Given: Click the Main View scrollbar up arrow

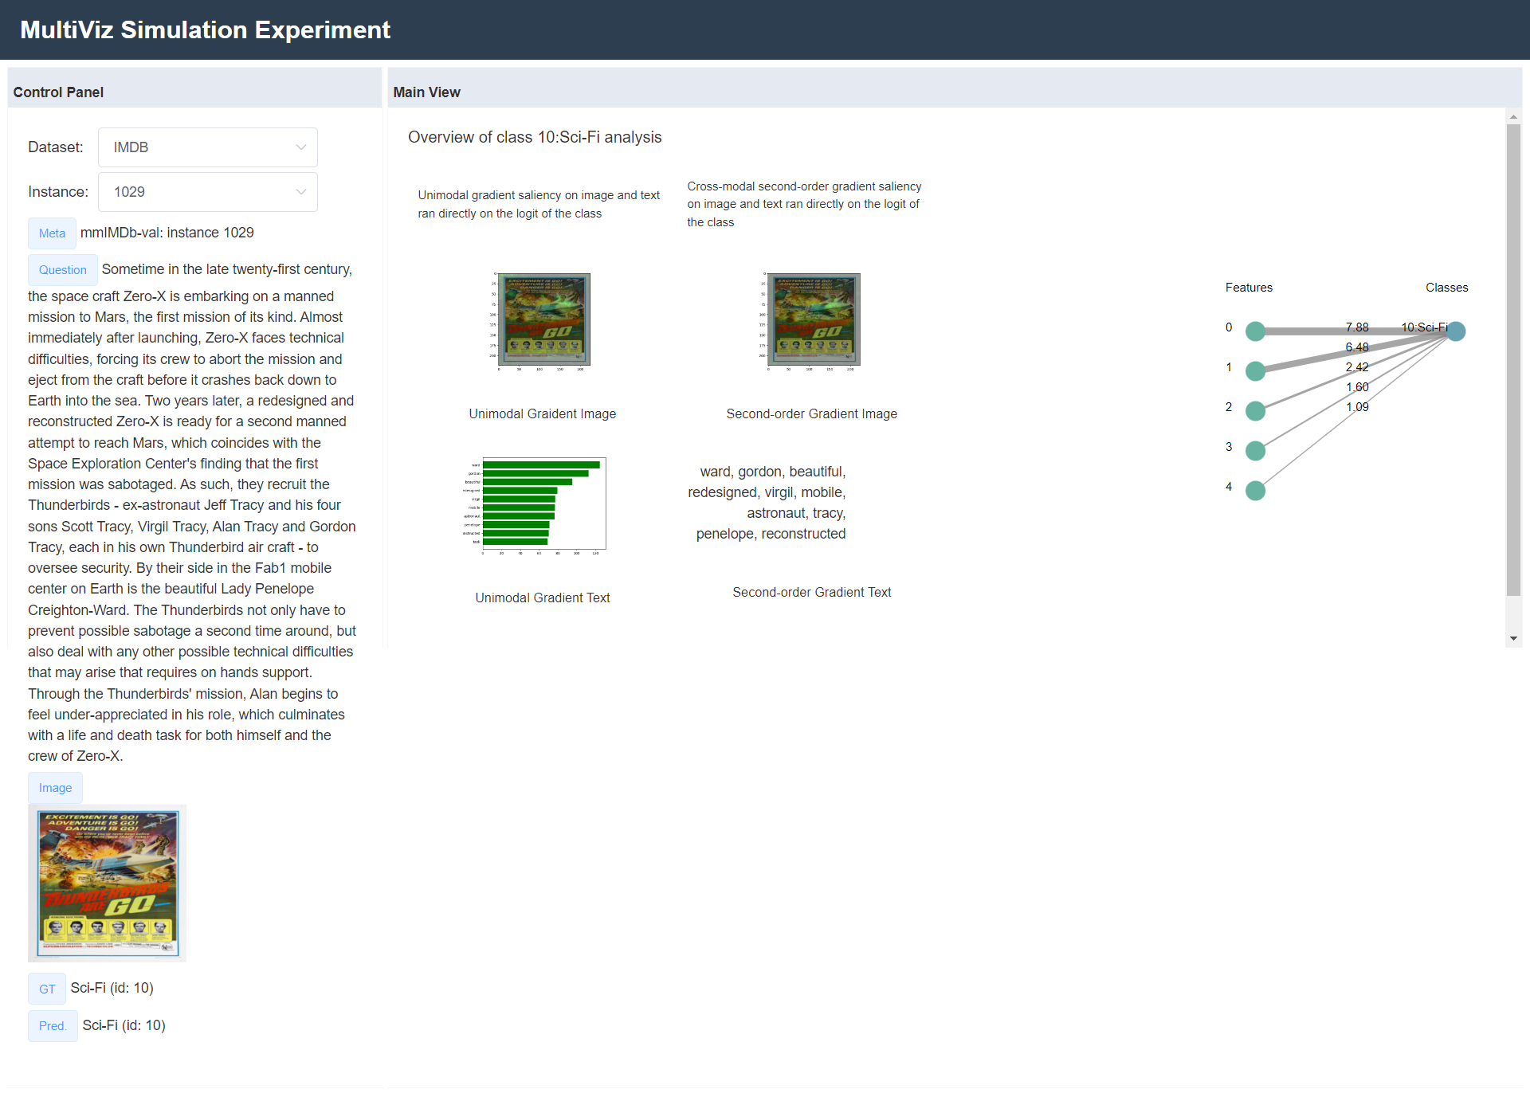Looking at the screenshot, I should (1513, 117).
